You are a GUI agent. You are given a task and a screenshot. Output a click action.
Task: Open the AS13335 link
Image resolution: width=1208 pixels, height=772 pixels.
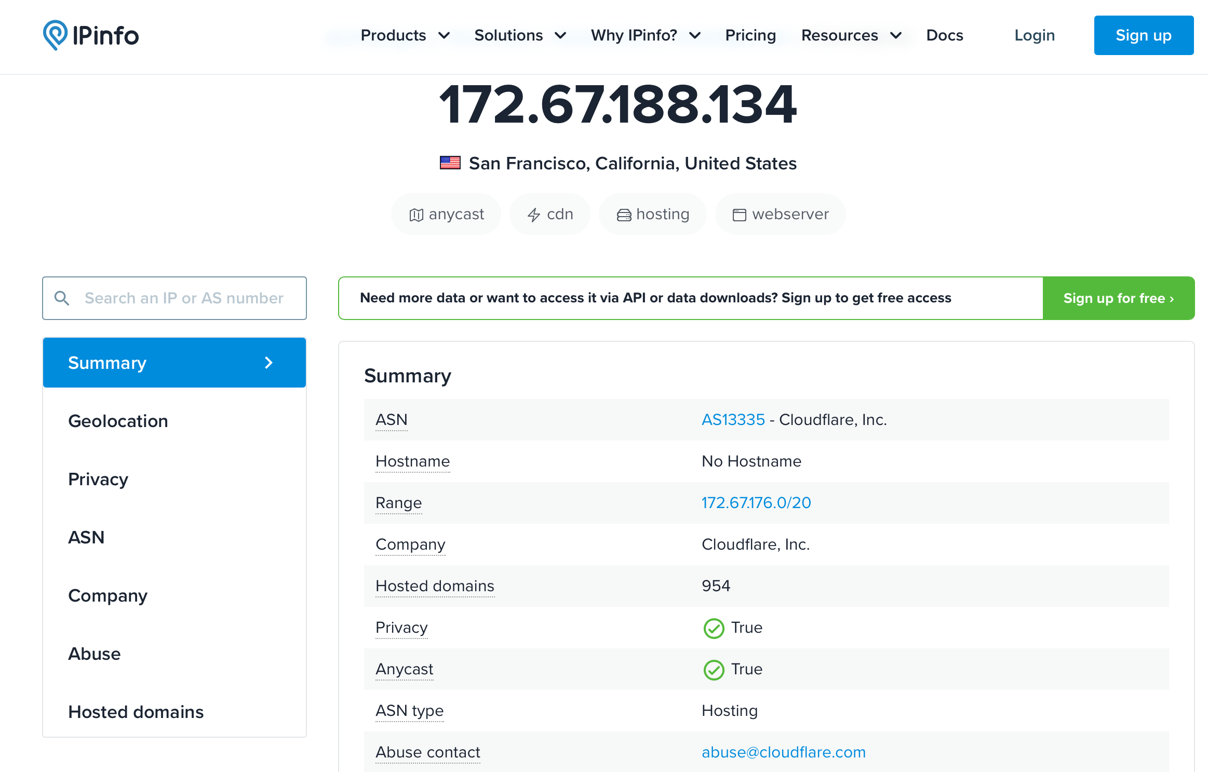coord(733,420)
